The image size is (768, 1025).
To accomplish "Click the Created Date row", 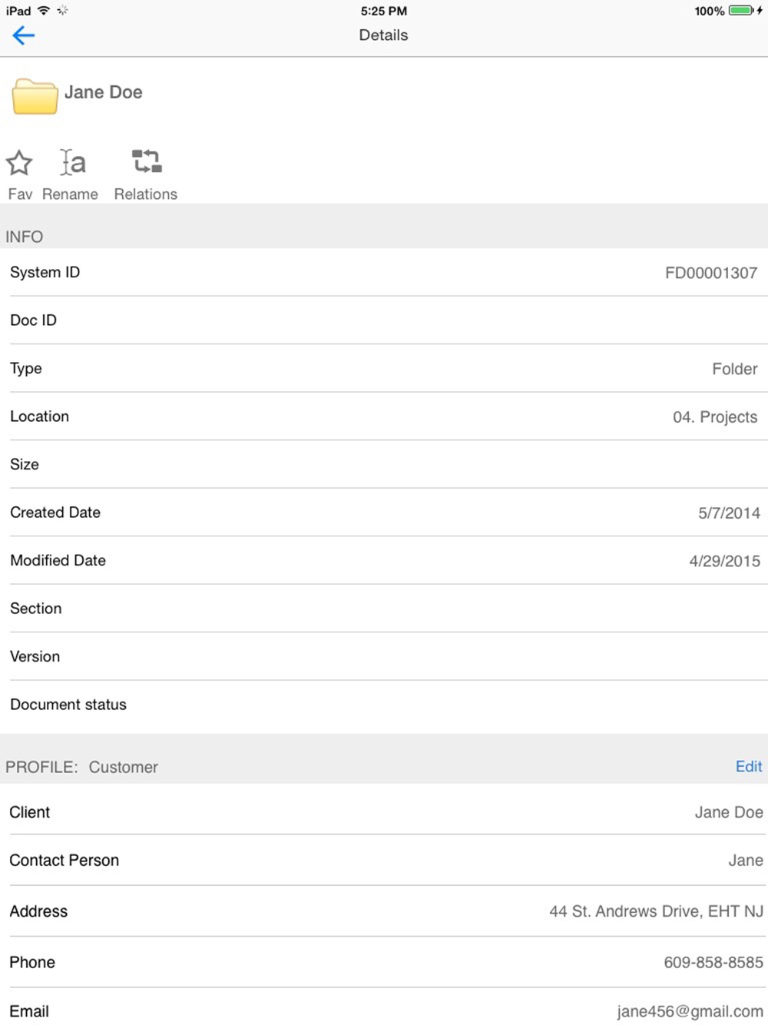I will [x=384, y=512].
